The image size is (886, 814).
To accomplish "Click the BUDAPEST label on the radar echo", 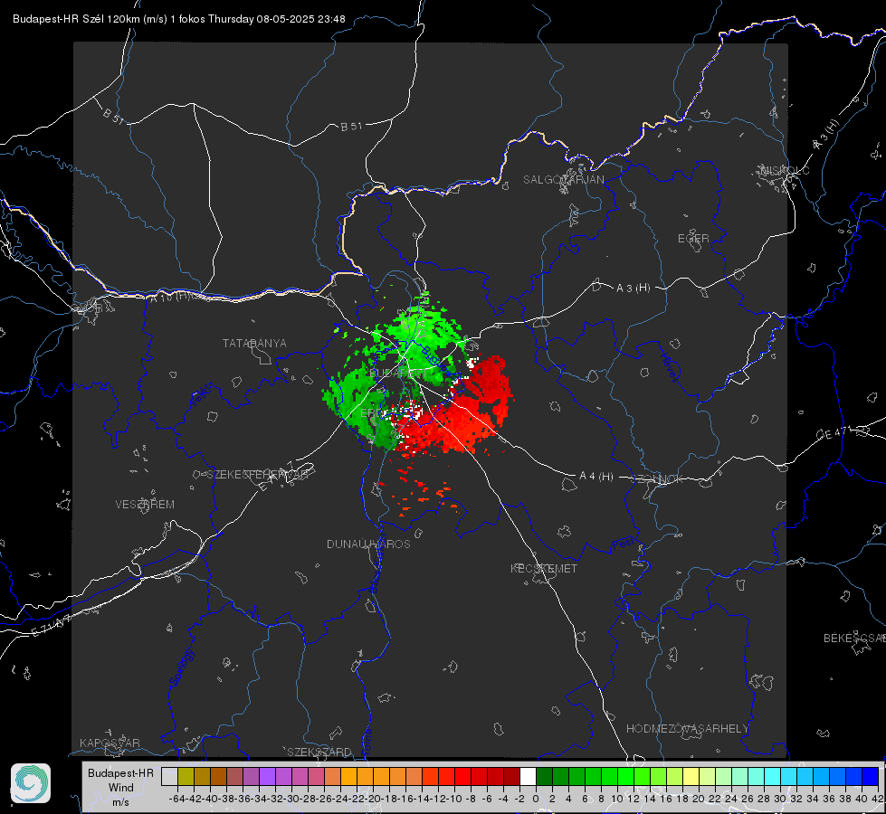I will (x=397, y=374).
